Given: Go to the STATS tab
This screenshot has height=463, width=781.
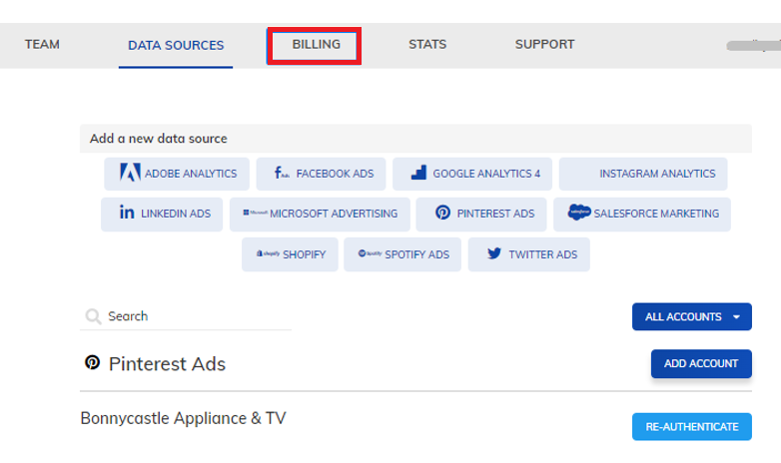Looking at the screenshot, I should pyautogui.click(x=427, y=44).
